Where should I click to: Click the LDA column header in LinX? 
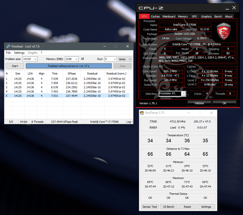[x=30, y=73]
